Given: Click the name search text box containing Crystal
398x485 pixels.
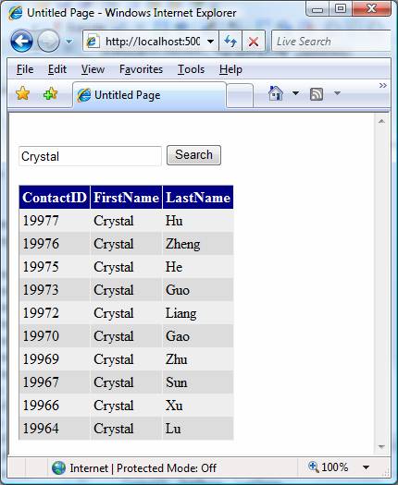Looking at the screenshot, I should click(90, 156).
